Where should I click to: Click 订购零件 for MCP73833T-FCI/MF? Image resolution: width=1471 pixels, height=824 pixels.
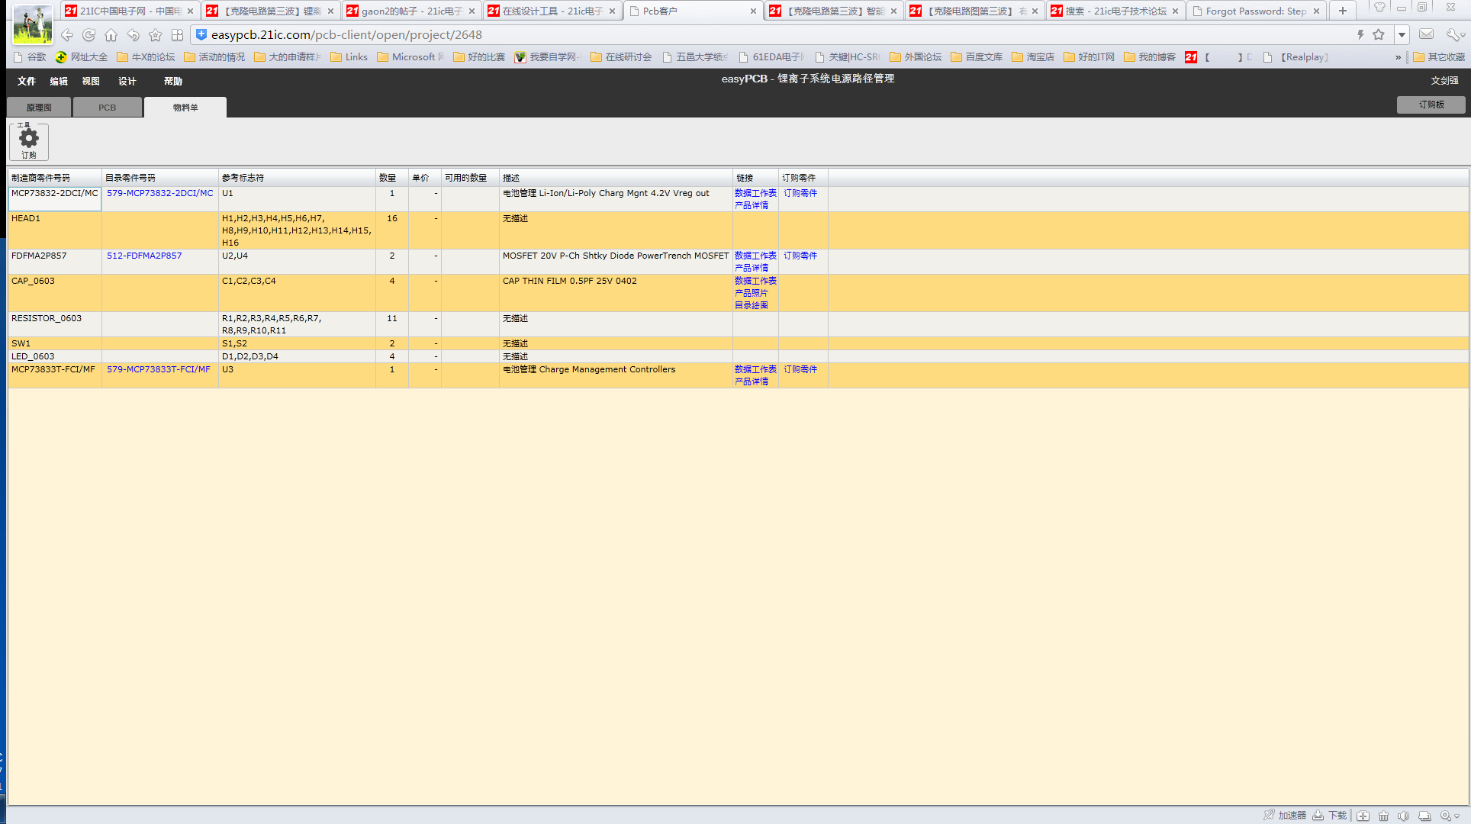(800, 369)
